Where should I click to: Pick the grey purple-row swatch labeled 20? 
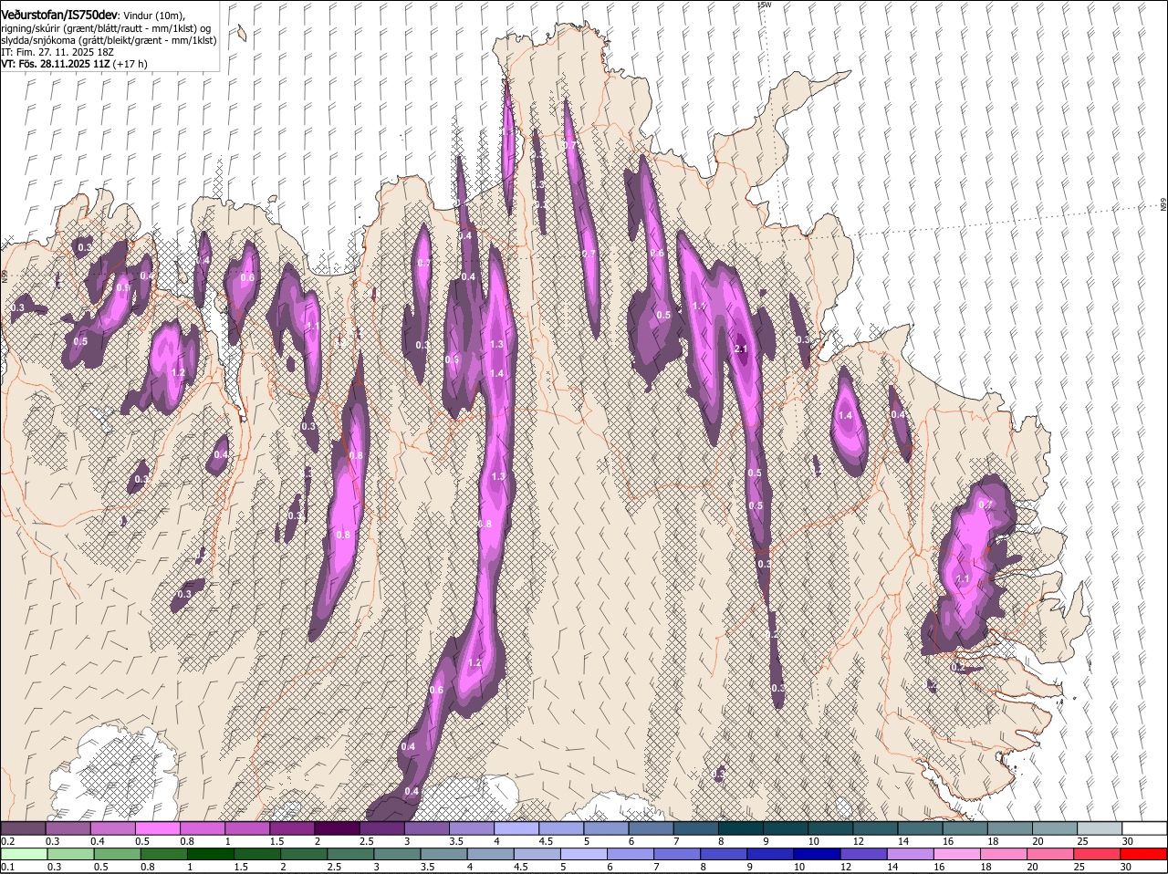click(1055, 828)
